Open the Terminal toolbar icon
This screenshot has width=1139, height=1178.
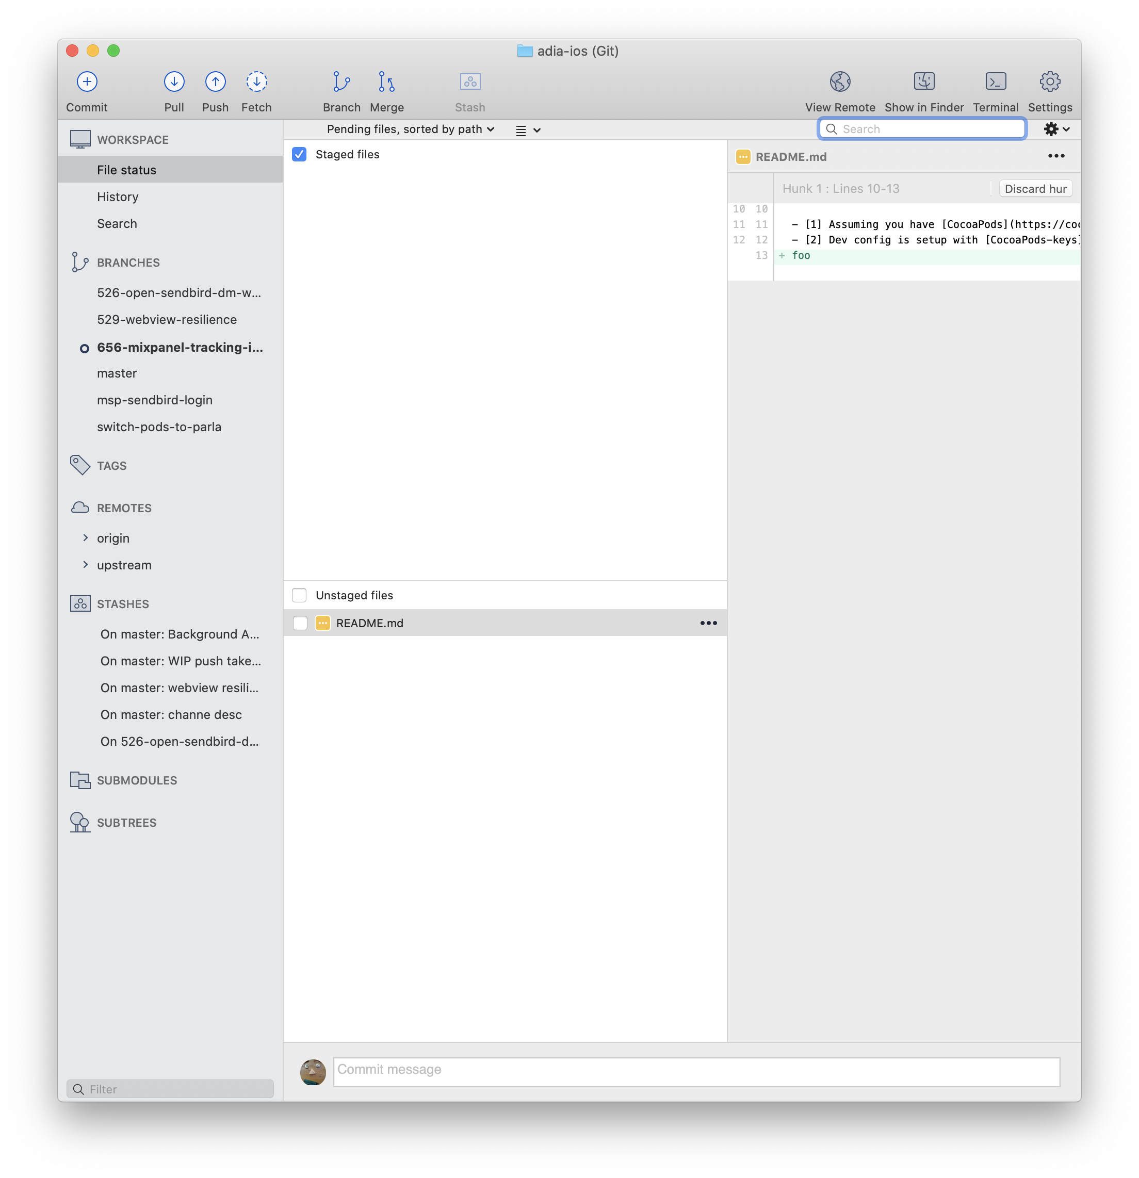pos(996,81)
